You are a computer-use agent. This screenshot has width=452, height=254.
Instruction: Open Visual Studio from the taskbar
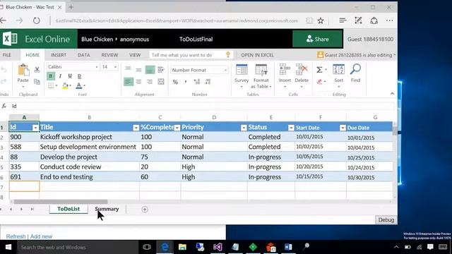tap(218, 247)
